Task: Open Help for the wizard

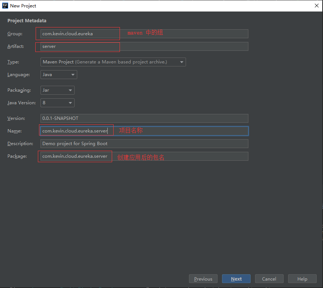Action: (x=302, y=279)
